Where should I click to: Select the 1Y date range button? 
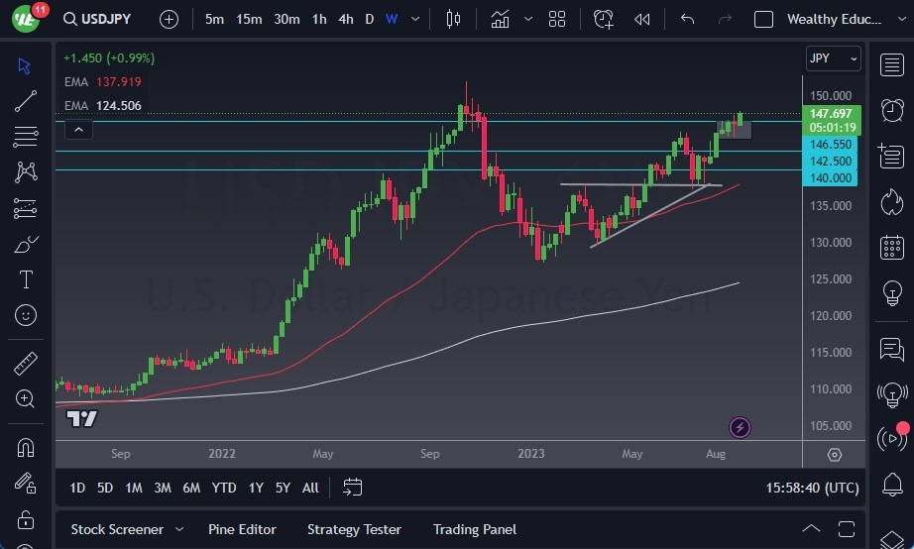tap(256, 488)
